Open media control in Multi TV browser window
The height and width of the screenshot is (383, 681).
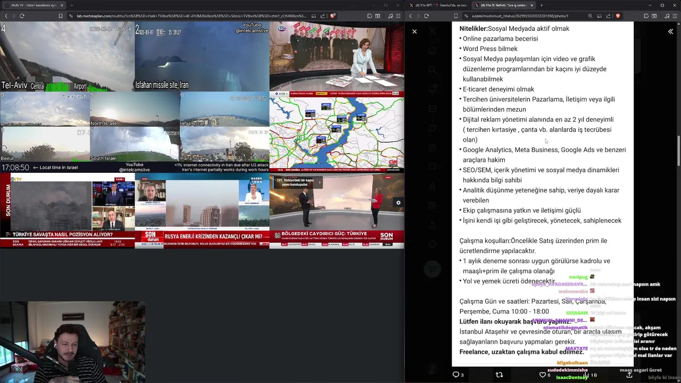(x=391, y=16)
